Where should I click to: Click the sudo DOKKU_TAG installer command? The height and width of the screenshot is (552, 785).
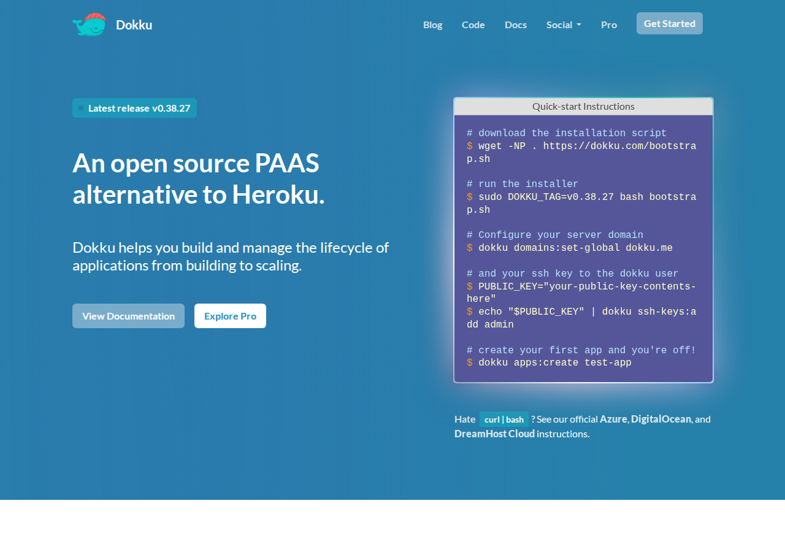581,204
